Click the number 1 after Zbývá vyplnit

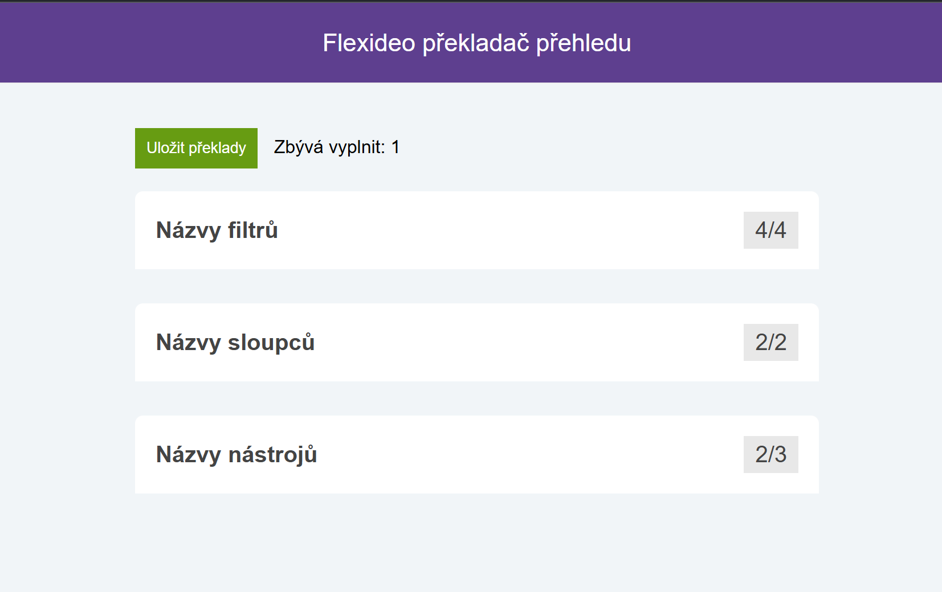(x=395, y=147)
